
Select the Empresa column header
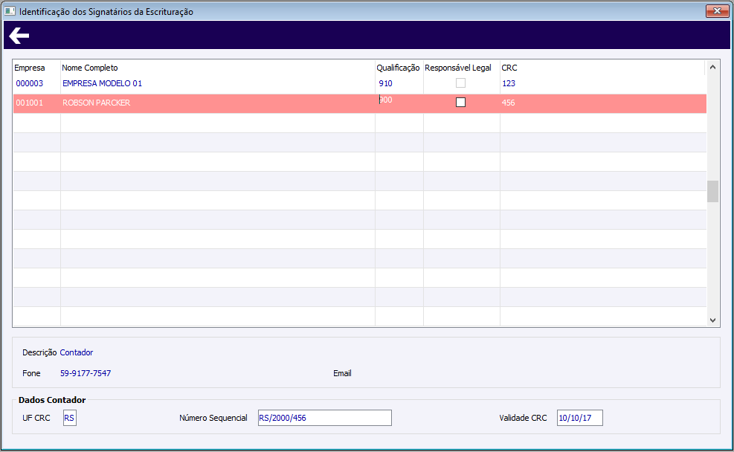[30, 68]
